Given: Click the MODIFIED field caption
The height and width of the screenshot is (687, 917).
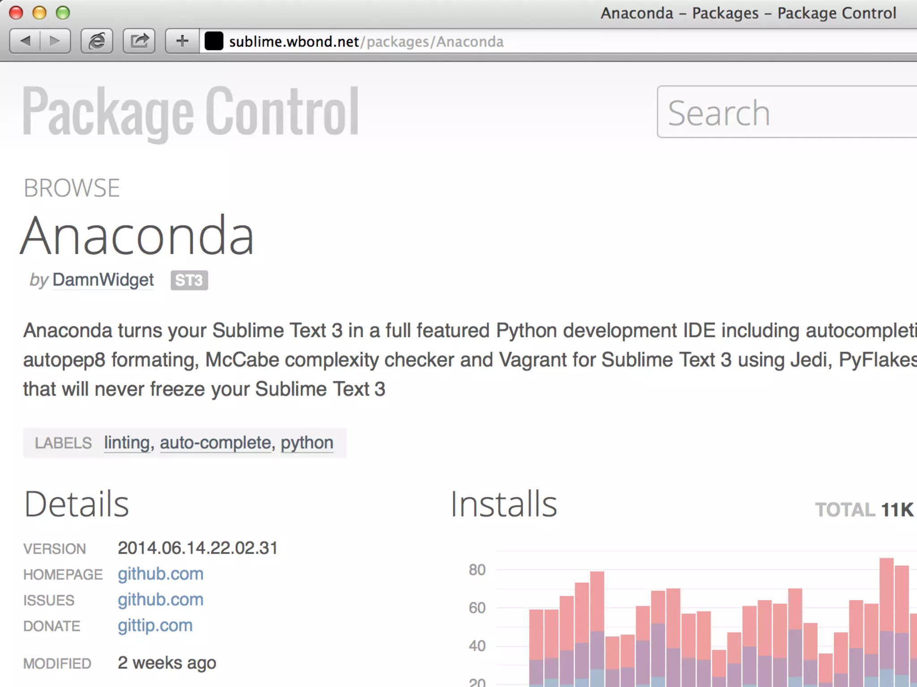Looking at the screenshot, I should (57, 664).
